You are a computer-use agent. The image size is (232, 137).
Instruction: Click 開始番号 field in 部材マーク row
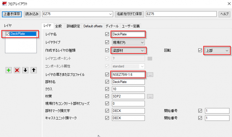click(x=217, y=111)
